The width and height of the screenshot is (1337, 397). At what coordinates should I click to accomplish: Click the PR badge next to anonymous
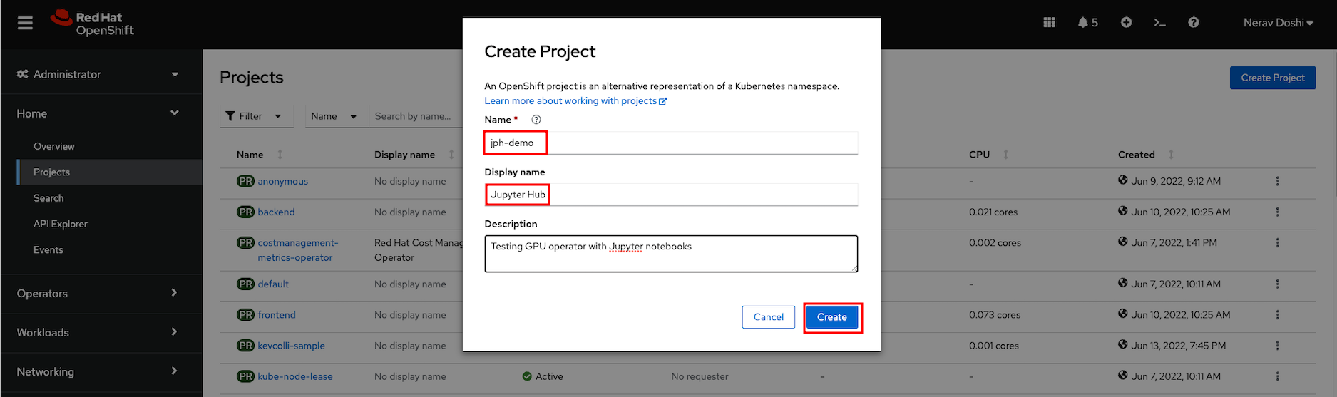click(x=245, y=181)
